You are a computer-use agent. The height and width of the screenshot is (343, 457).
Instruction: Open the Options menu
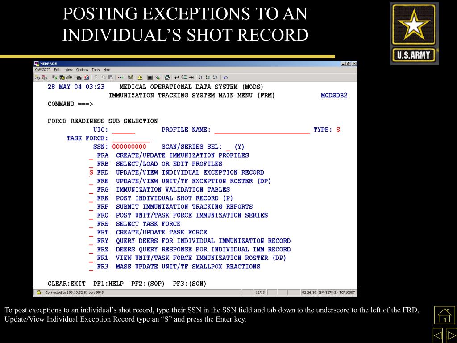click(x=82, y=70)
